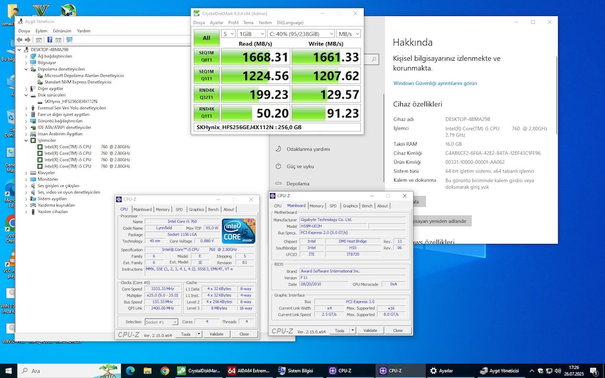Switch to Bench tab in Intel Core i5 CPU-Z window

pos(213,210)
